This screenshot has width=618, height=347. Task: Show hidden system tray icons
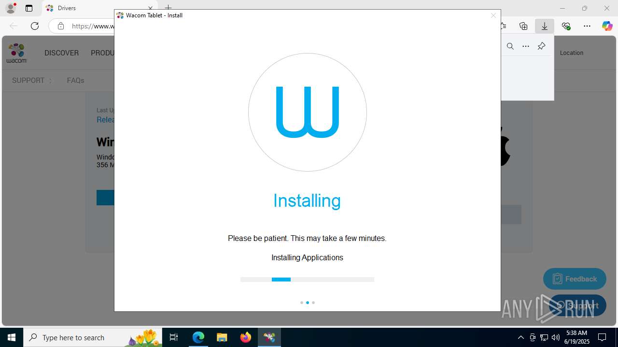pos(520,337)
